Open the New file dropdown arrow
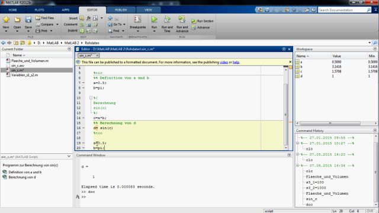 pyautogui.click(x=6, y=31)
